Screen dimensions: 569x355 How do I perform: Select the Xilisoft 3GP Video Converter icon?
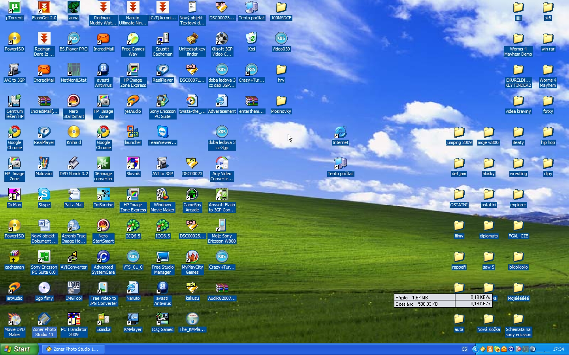pyautogui.click(x=222, y=45)
